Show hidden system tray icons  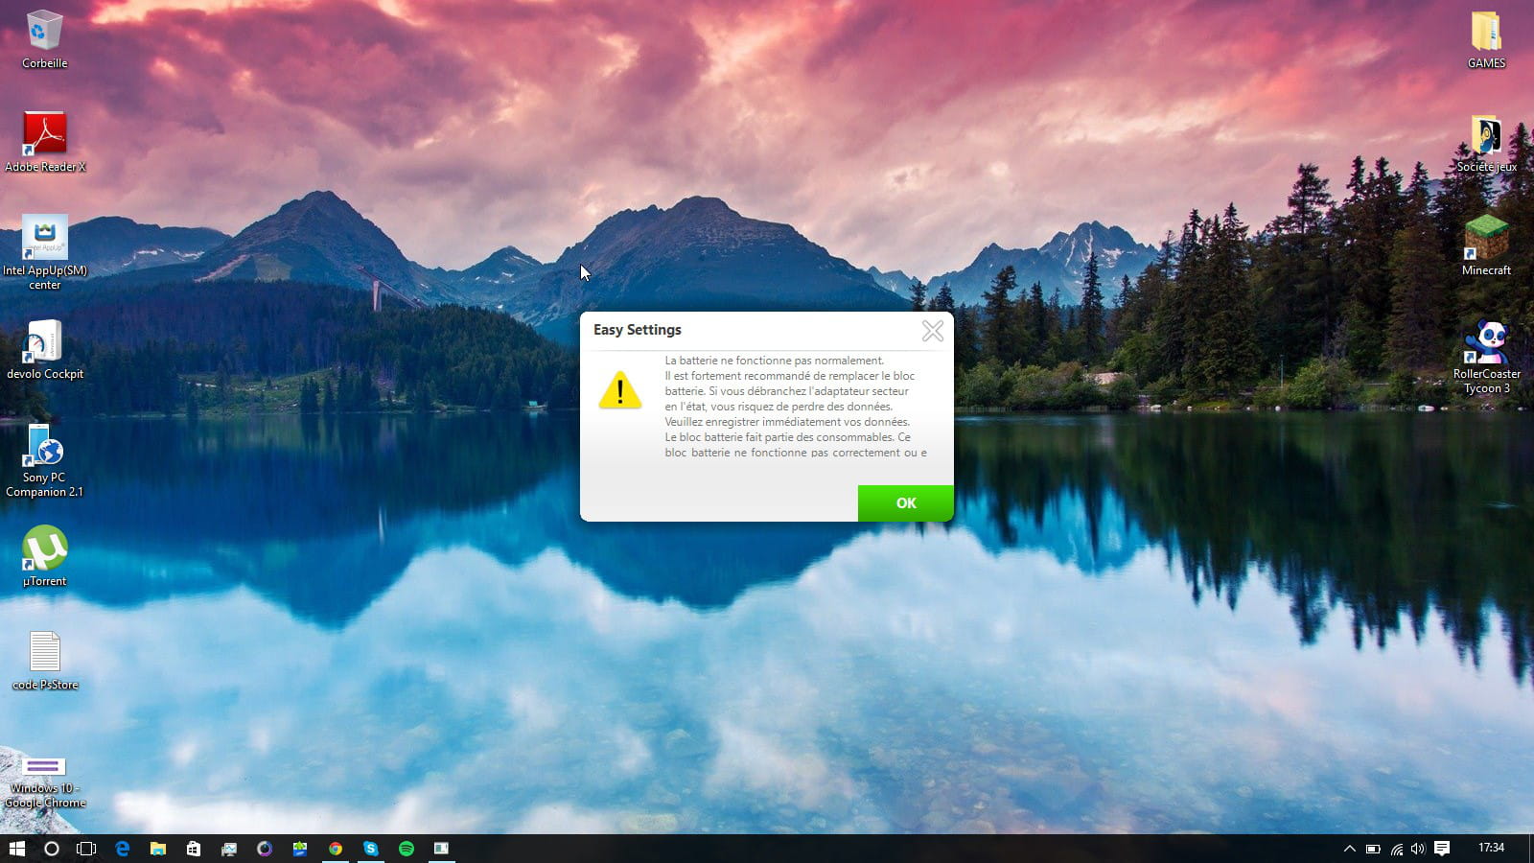(x=1349, y=849)
